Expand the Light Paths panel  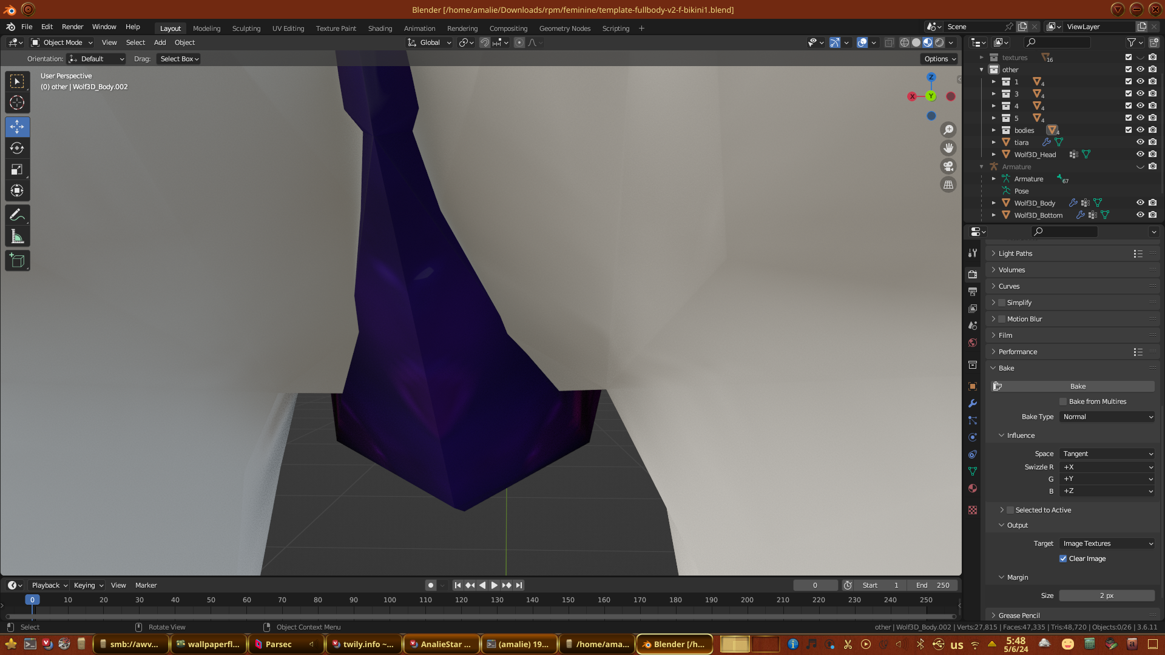[x=1015, y=254]
